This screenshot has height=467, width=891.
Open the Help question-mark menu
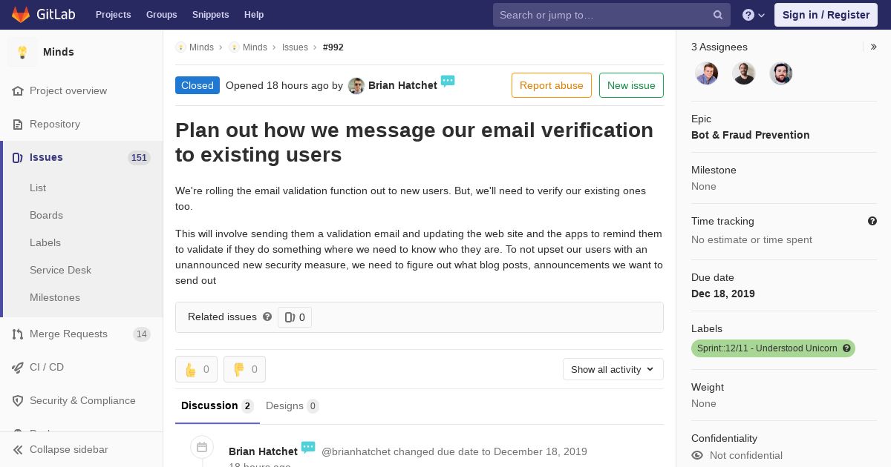tap(754, 15)
